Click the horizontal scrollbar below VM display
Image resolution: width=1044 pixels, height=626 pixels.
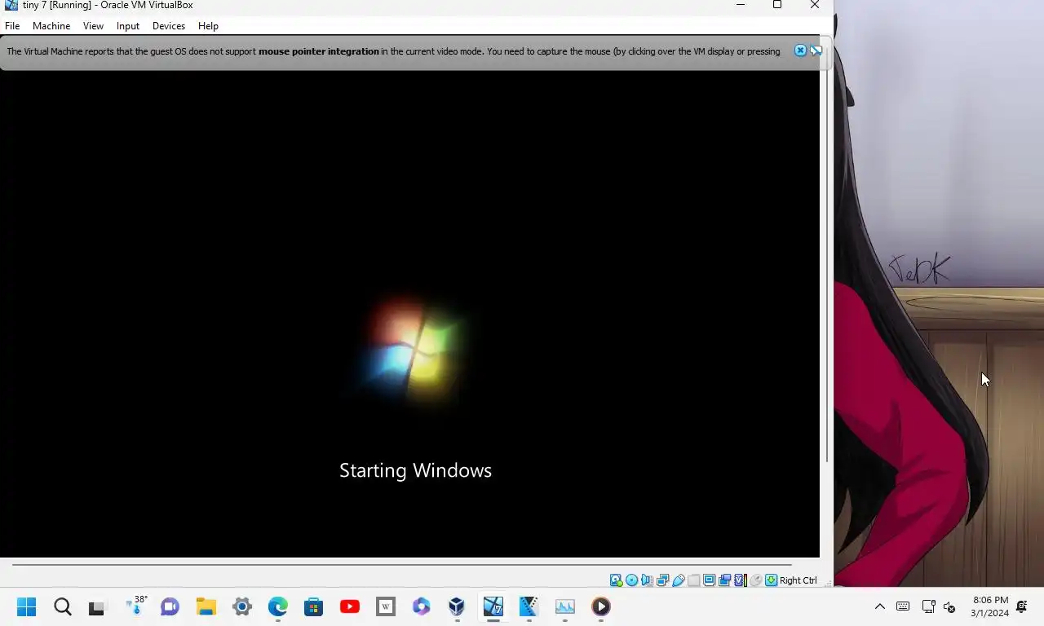coord(401,564)
